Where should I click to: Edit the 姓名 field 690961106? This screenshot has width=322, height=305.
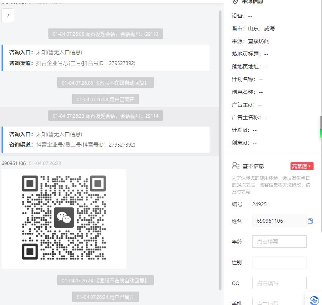pyautogui.click(x=279, y=221)
